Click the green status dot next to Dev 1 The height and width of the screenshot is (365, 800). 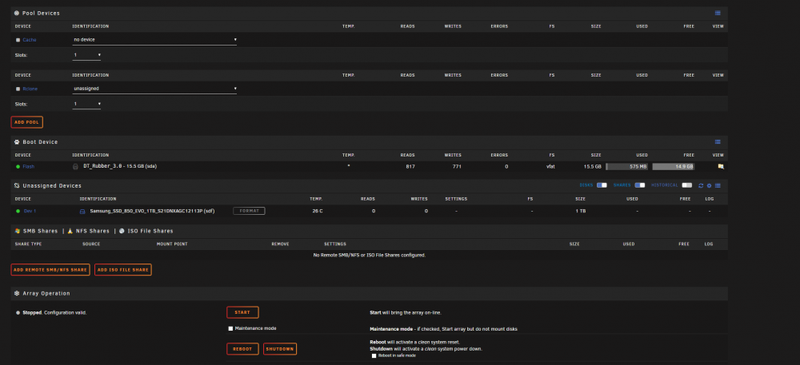point(18,211)
